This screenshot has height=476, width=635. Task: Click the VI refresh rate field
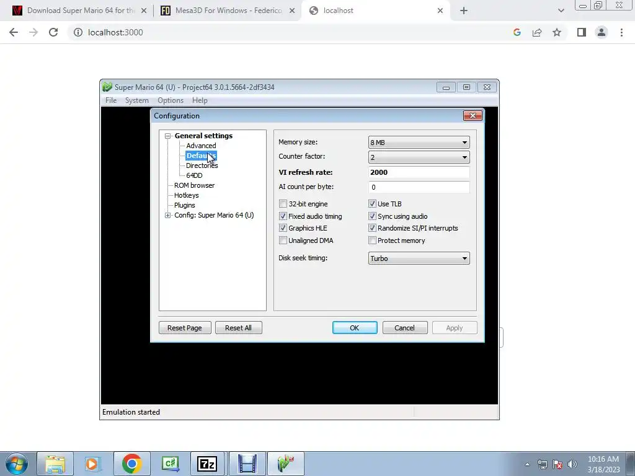coord(419,172)
